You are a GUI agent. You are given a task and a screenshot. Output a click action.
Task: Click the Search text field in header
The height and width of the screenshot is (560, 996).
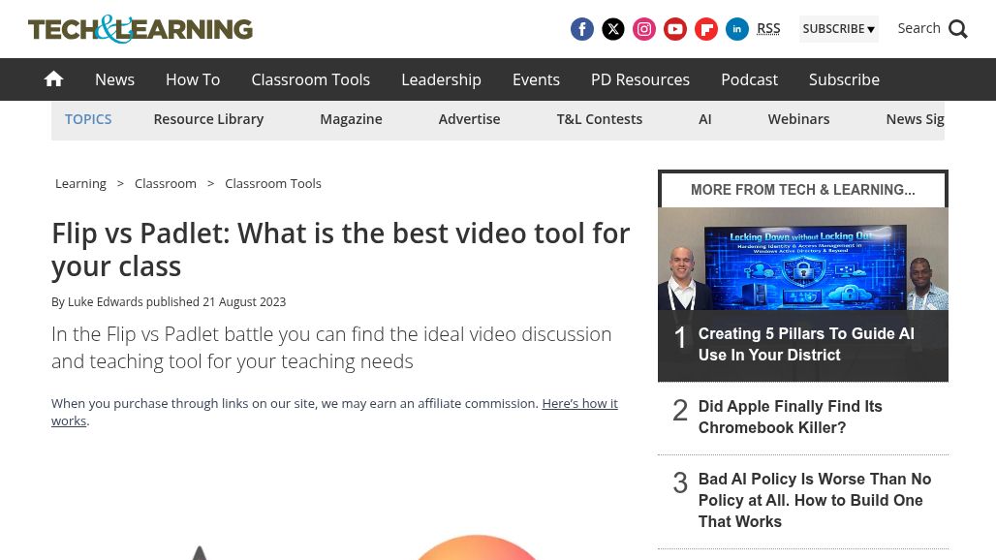coord(918,28)
